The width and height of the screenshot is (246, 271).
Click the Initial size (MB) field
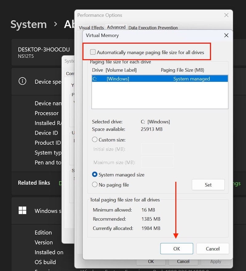(157, 149)
